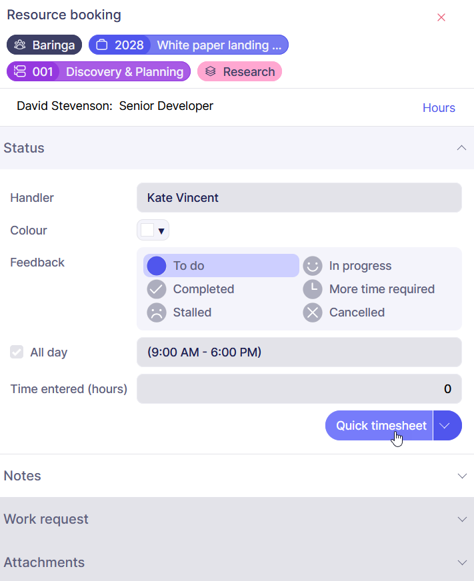This screenshot has height=581, width=474.
Task: Select the checkmark Completed icon
Action: click(x=156, y=289)
